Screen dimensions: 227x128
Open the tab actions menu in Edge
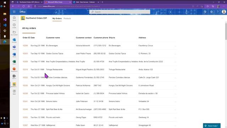13,2
